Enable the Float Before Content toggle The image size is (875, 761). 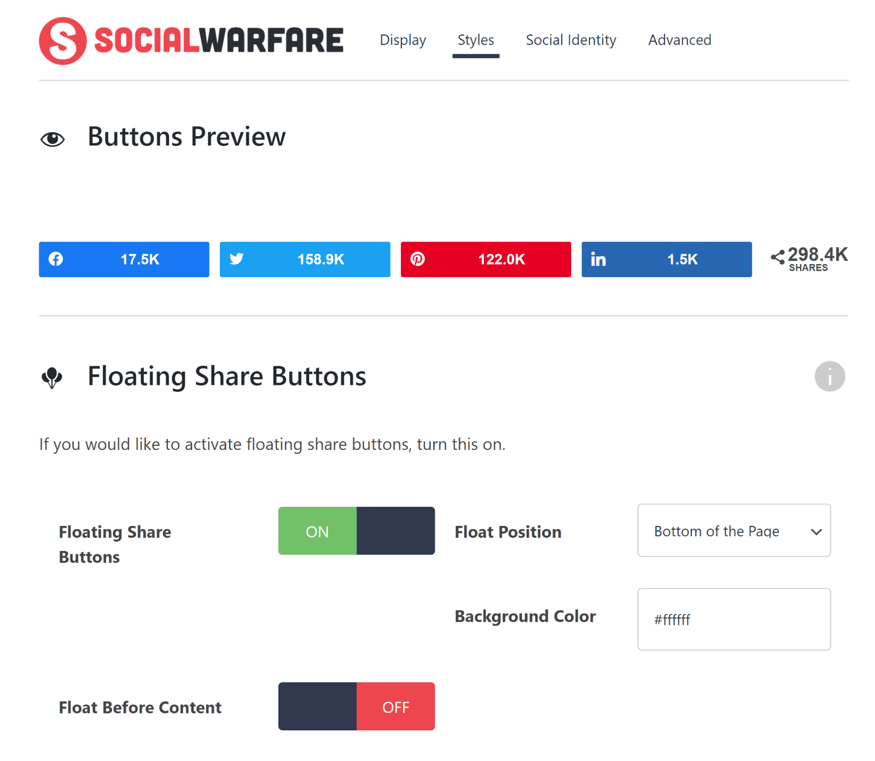click(357, 706)
